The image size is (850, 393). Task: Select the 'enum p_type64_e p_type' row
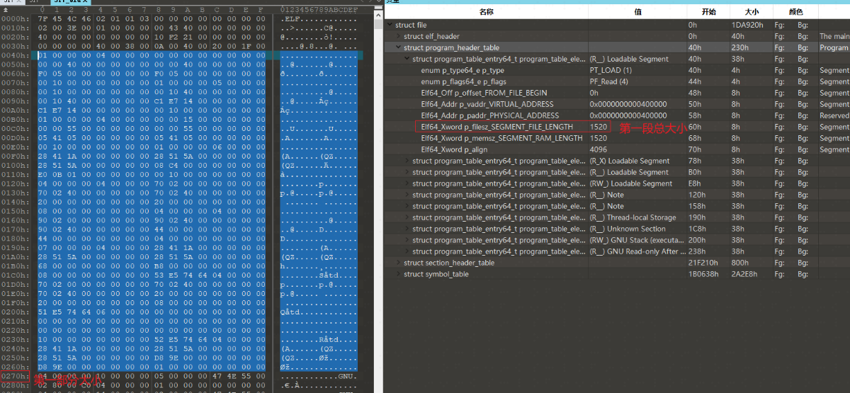[617, 70]
